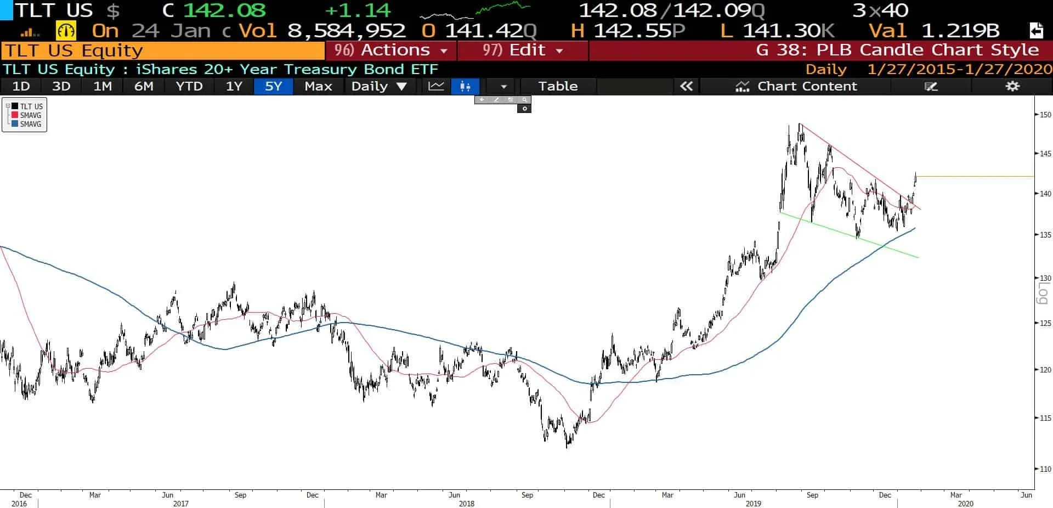Click the open value O 141.42Q
1053x508 pixels.
(480, 31)
